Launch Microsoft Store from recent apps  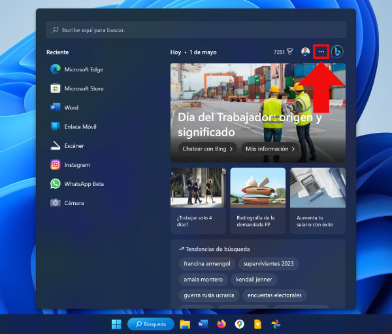(x=77, y=88)
